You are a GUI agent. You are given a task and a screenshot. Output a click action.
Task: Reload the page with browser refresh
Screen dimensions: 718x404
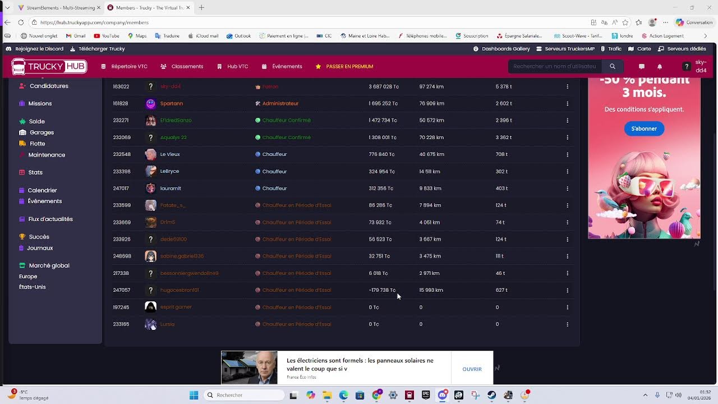point(21,22)
